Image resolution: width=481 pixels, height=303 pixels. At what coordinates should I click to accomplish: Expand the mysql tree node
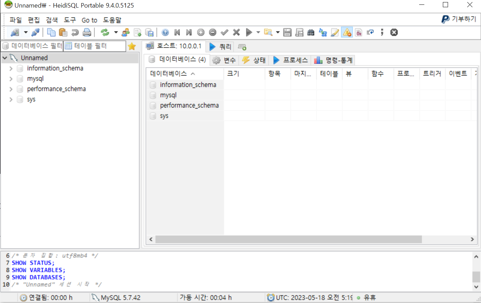point(11,79)
